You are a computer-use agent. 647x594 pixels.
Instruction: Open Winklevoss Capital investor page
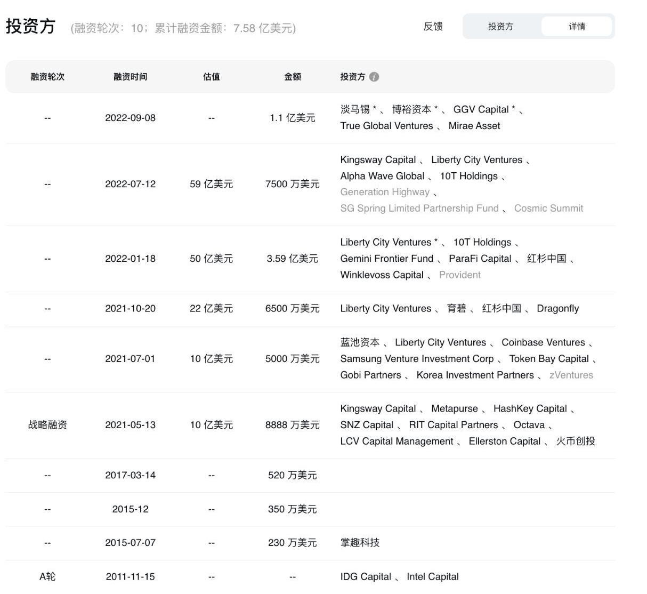pos(382,275)
